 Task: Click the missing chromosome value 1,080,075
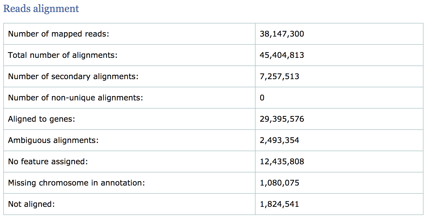tap(279, 183)
